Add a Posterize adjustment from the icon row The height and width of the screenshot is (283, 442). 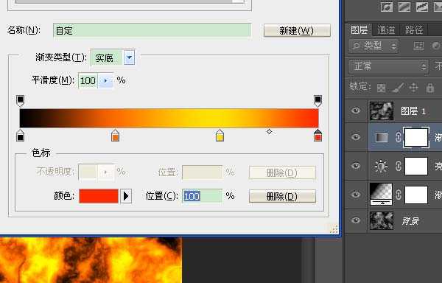404,7
